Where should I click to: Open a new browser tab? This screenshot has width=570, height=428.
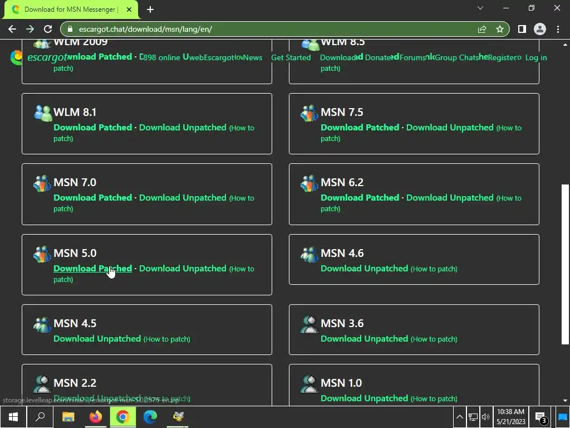tap(150, 9)
